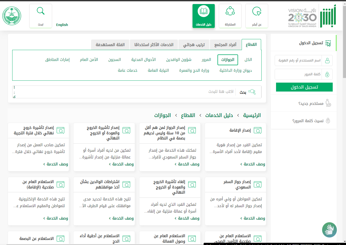Click icon of إصدار تأشيرة خروج نهائي card
The image size is (346, 245).
pos(61,130)
